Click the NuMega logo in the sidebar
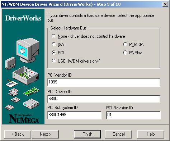The image size is (170, 141). coord(24,118)
